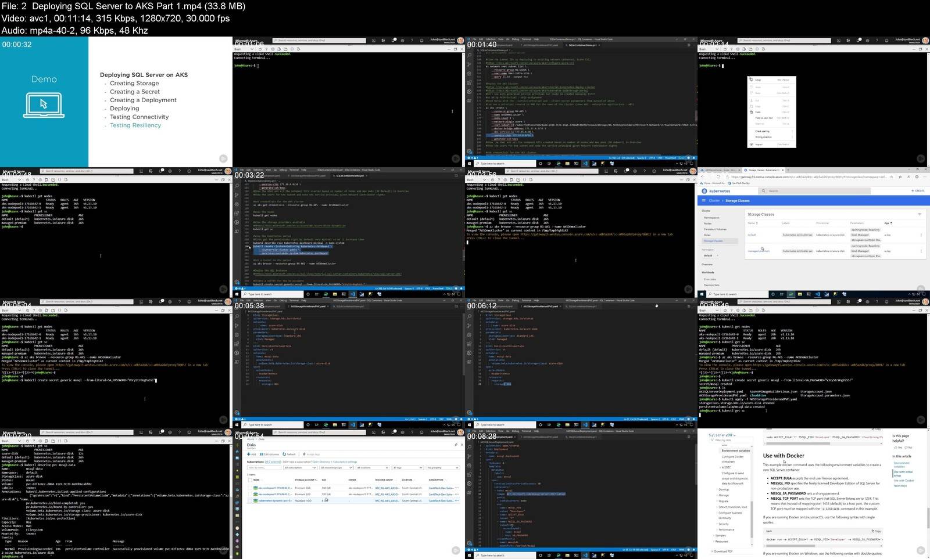Open the thumbnail stamped 00:01:40
Screen dimensions: 930x559
click(581, 102)
